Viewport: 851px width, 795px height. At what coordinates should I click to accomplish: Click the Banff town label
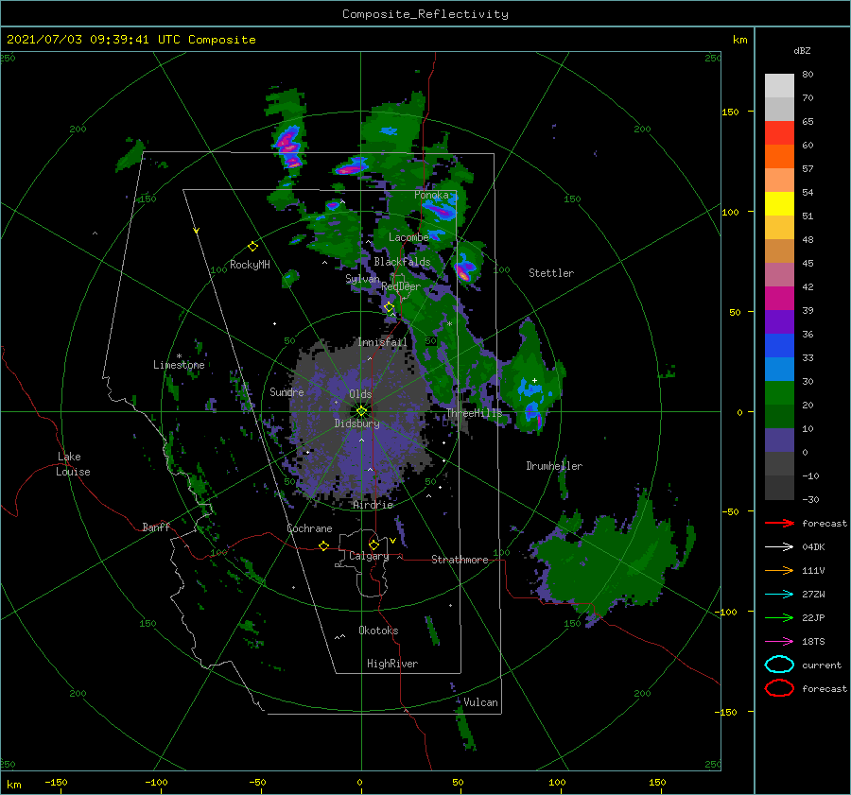point(156,527)
